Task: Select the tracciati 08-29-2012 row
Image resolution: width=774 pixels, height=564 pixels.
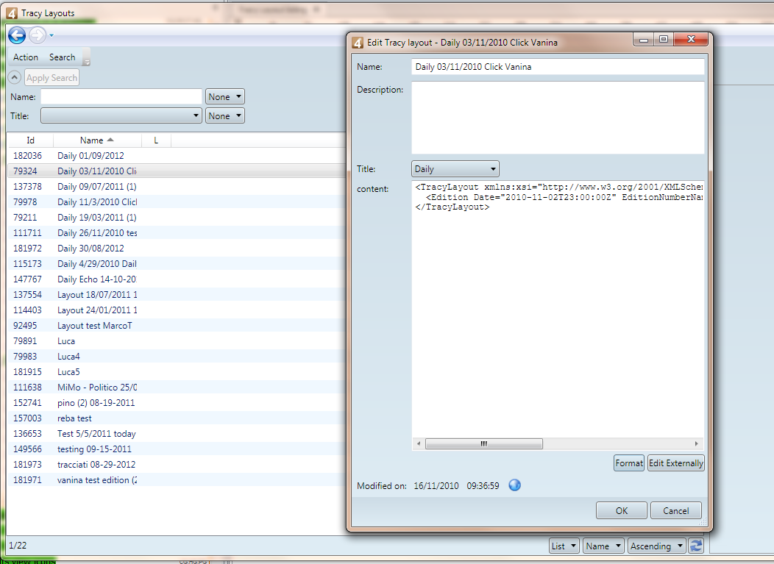Action: tap(177, 464)
